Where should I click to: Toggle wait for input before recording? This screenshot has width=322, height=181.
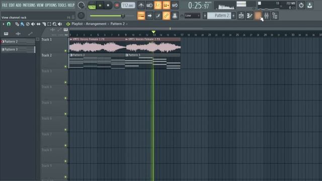click(x=149, y=6)
